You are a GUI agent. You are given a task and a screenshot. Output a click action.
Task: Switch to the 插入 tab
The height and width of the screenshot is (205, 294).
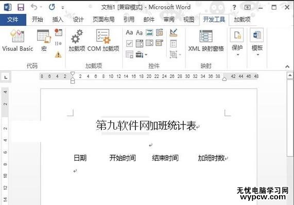58,20
